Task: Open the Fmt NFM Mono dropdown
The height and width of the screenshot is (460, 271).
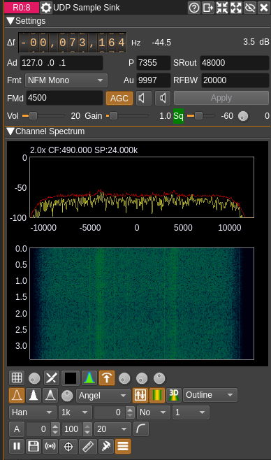Action: [66, 80]
